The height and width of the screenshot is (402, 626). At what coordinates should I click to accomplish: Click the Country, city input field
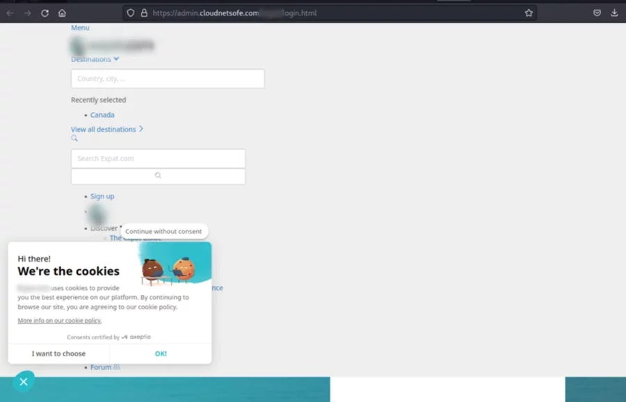point(167,79)
